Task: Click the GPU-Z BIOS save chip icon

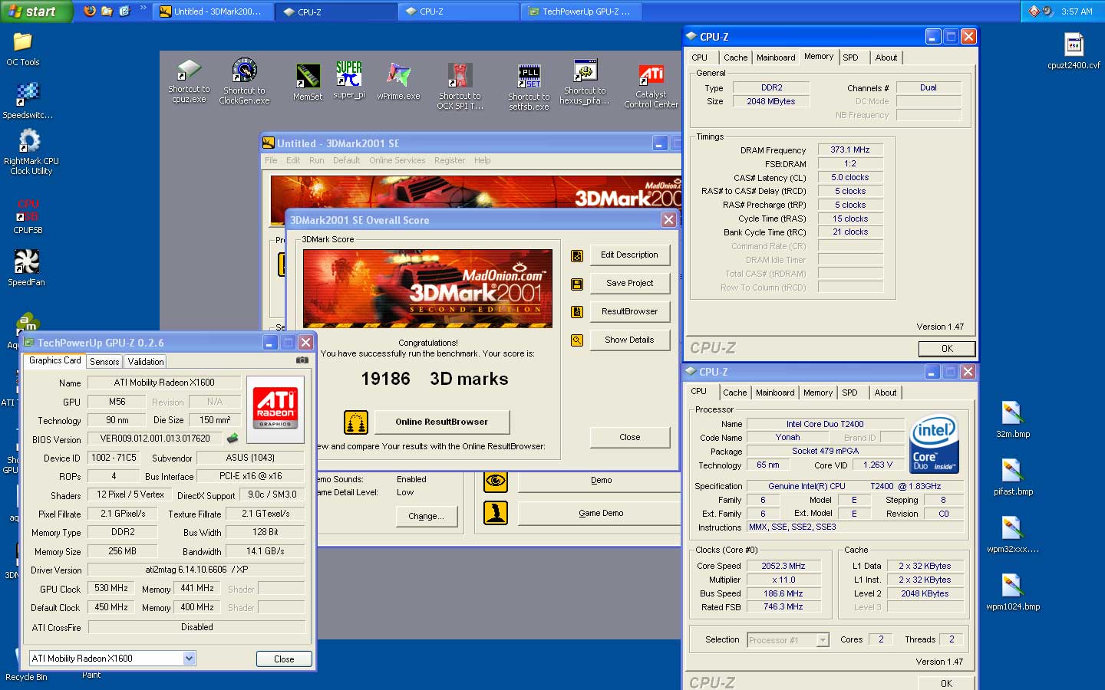Action: (232, 439)
